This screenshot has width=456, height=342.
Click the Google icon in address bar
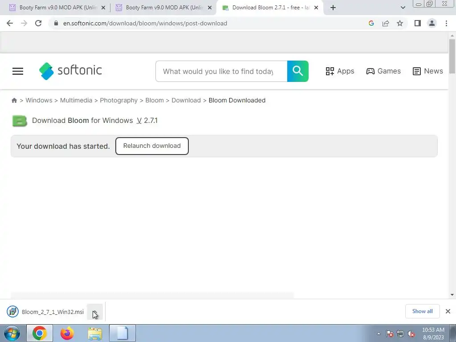click(x=371, y=23)
